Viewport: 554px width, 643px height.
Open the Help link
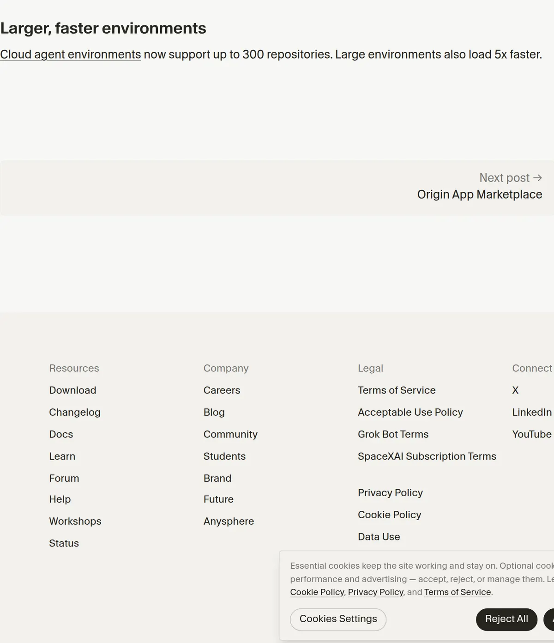click(x=60, y=499)
